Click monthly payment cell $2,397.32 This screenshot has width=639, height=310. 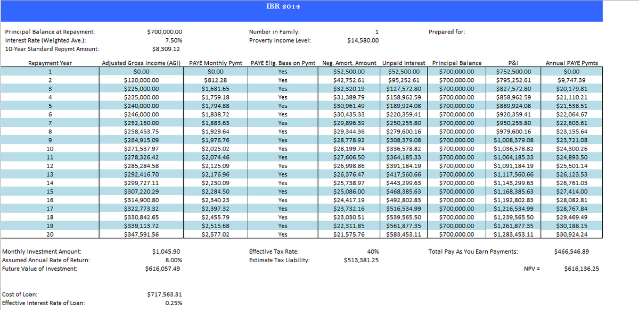pyautogui.click(x=216, y=208)
